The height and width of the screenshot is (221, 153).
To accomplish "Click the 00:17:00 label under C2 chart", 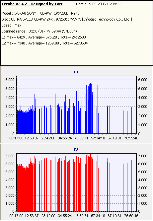I will coord(16,216).
